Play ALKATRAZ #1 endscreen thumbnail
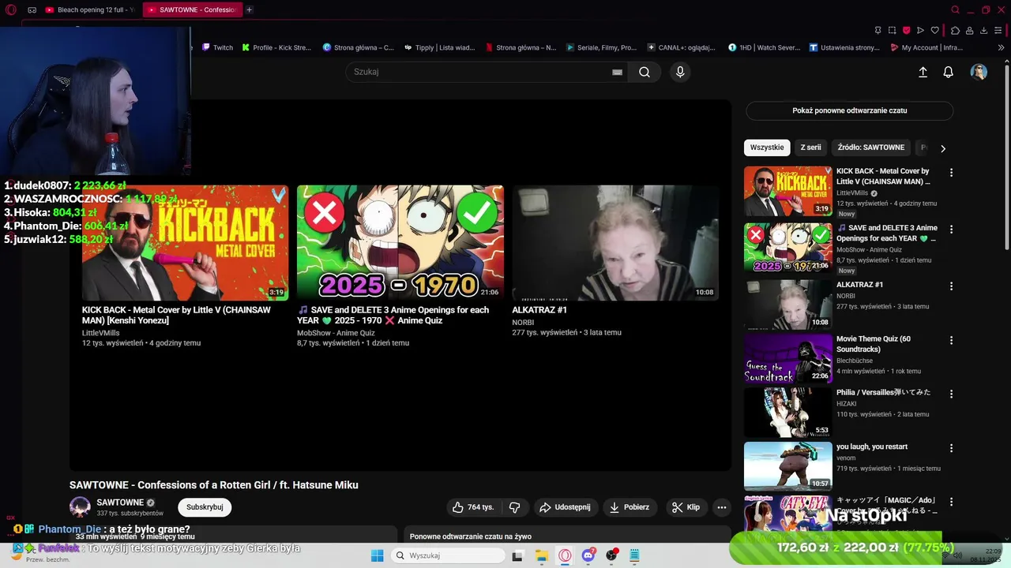Viewport: 1011px width, 568px height. point(615,243)
